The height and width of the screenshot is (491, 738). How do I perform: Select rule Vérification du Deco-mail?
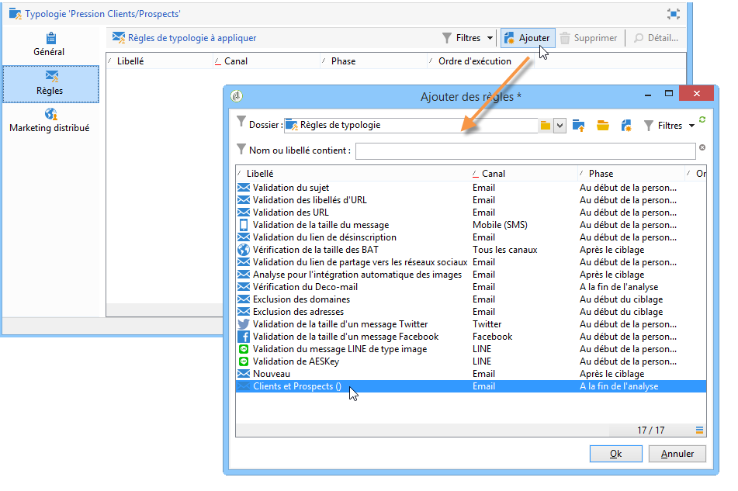471,287
